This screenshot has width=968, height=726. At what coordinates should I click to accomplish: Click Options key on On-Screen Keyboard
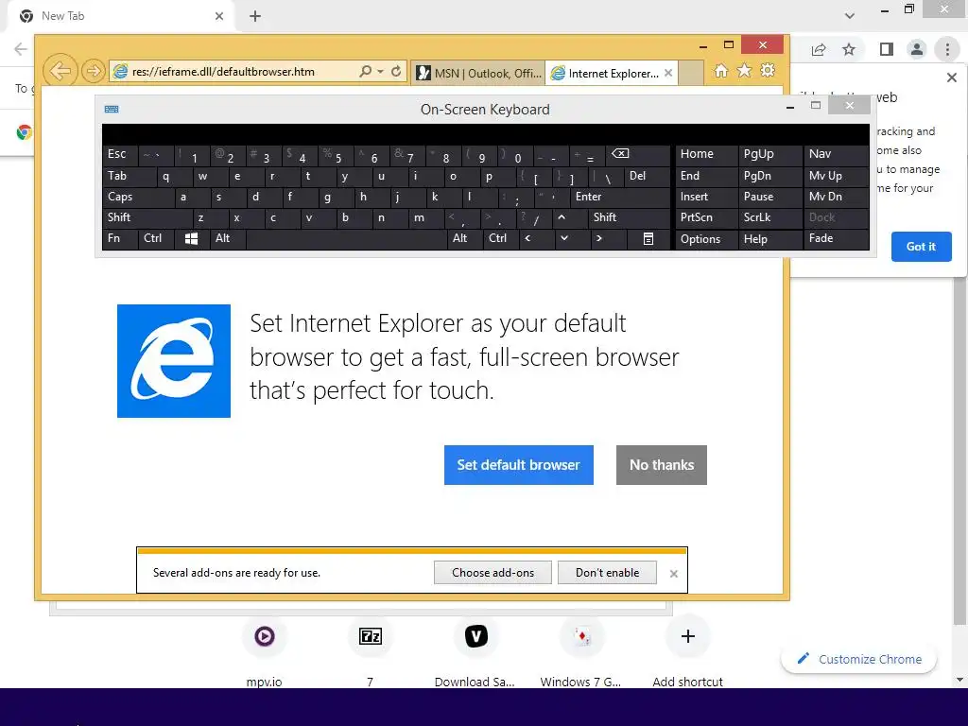point(707,239)
